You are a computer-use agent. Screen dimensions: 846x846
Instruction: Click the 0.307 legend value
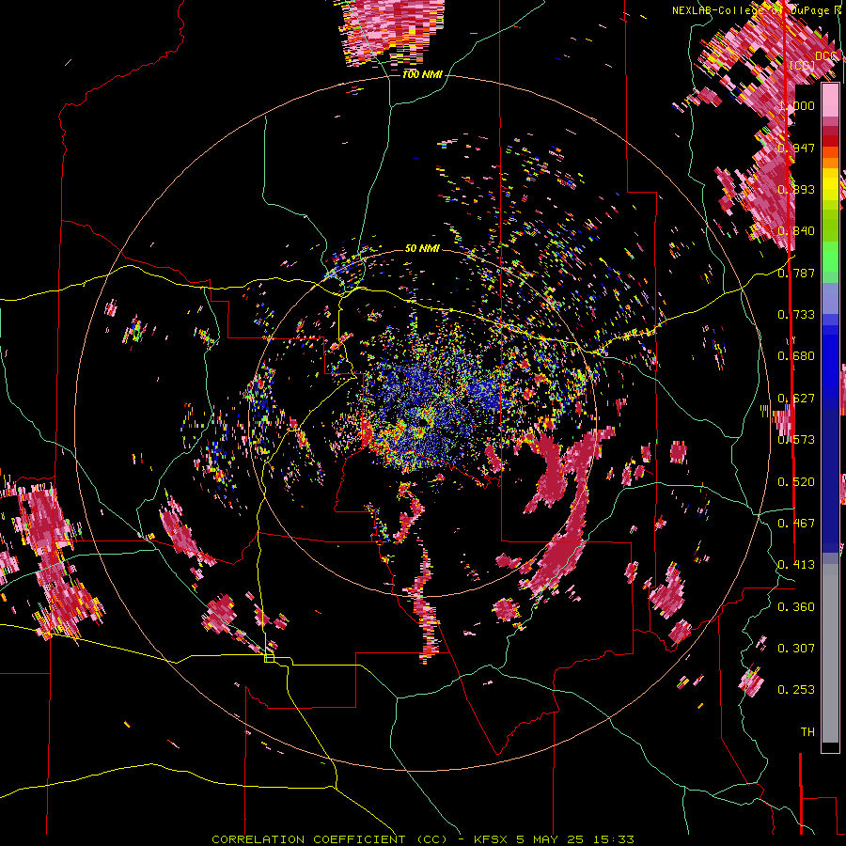point(796,648)
